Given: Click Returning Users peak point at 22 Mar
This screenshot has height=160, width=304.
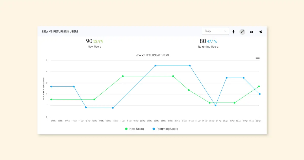Looking at the screenshot, I should [x=155, y=66].
